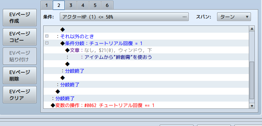
Task: Click the scrollbar up arrow in command list
Action: (x=252, y=29)
